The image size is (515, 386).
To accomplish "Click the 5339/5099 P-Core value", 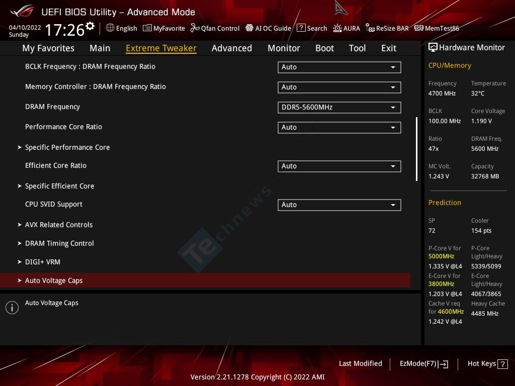I will (486, 266).
